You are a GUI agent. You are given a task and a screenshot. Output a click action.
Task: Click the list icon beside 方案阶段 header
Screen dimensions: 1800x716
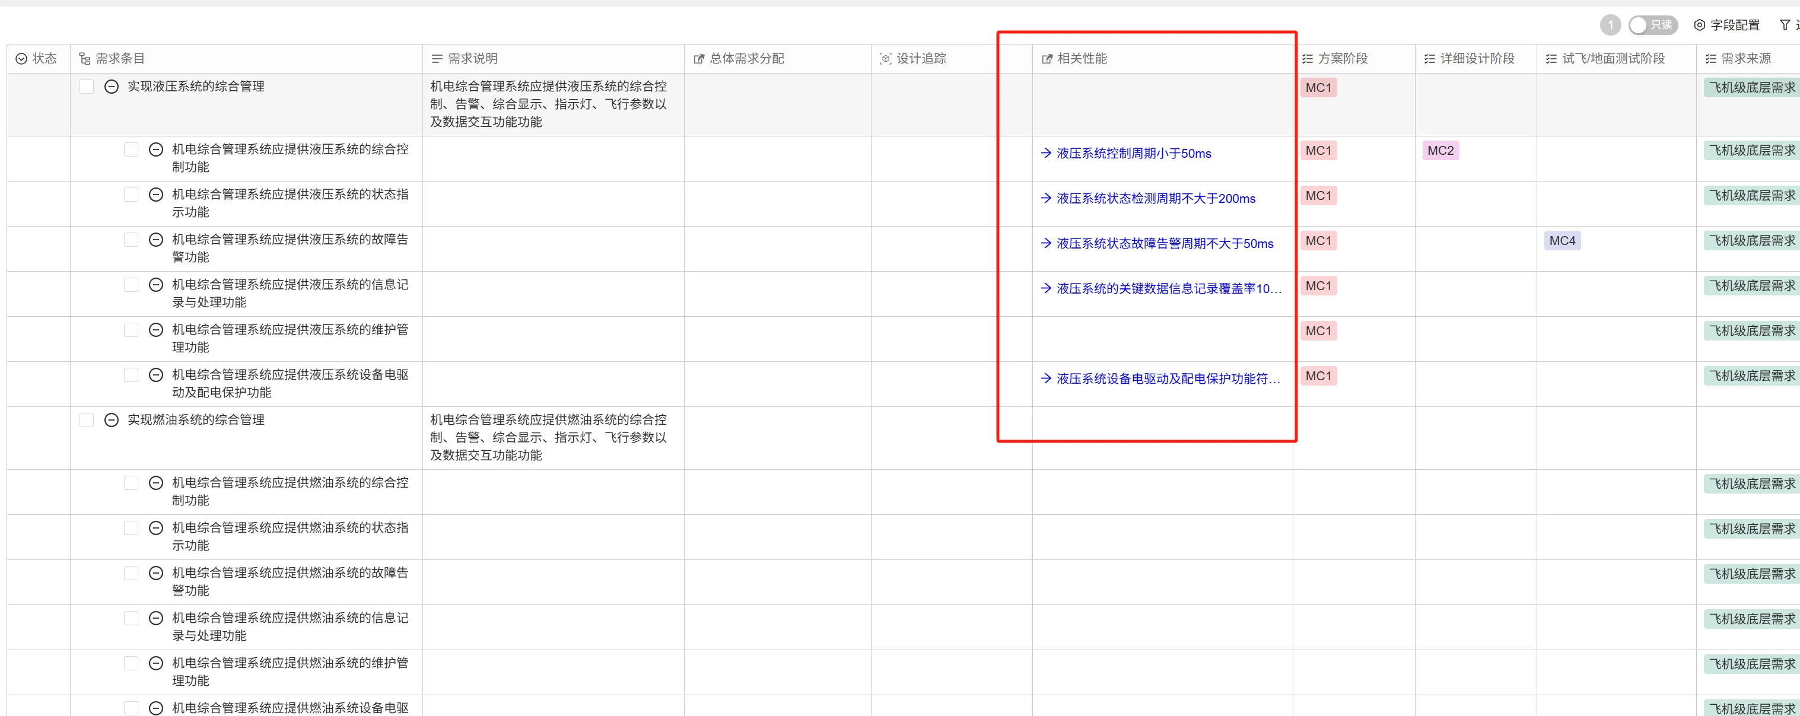[1308, 59]
